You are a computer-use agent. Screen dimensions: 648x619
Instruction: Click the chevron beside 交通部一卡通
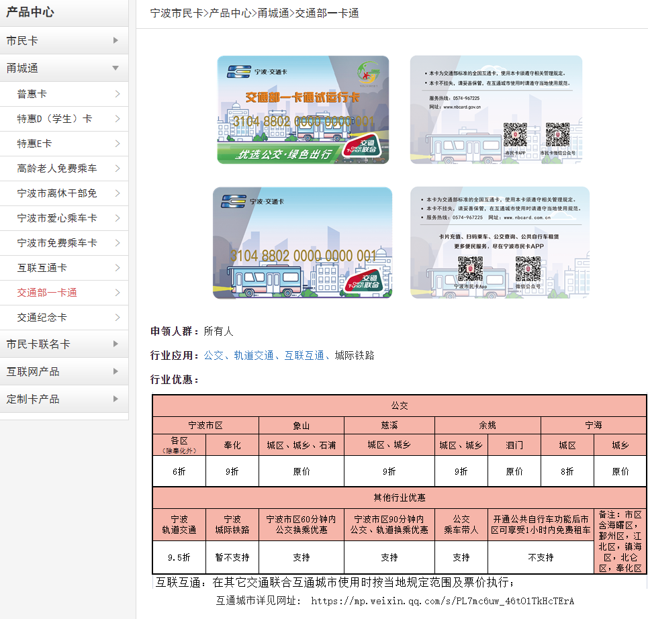pyautogui.click(x=118, y=293)
